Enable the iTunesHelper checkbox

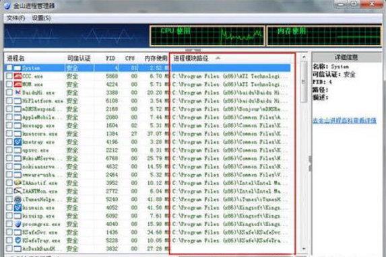[x=9, y=199]
